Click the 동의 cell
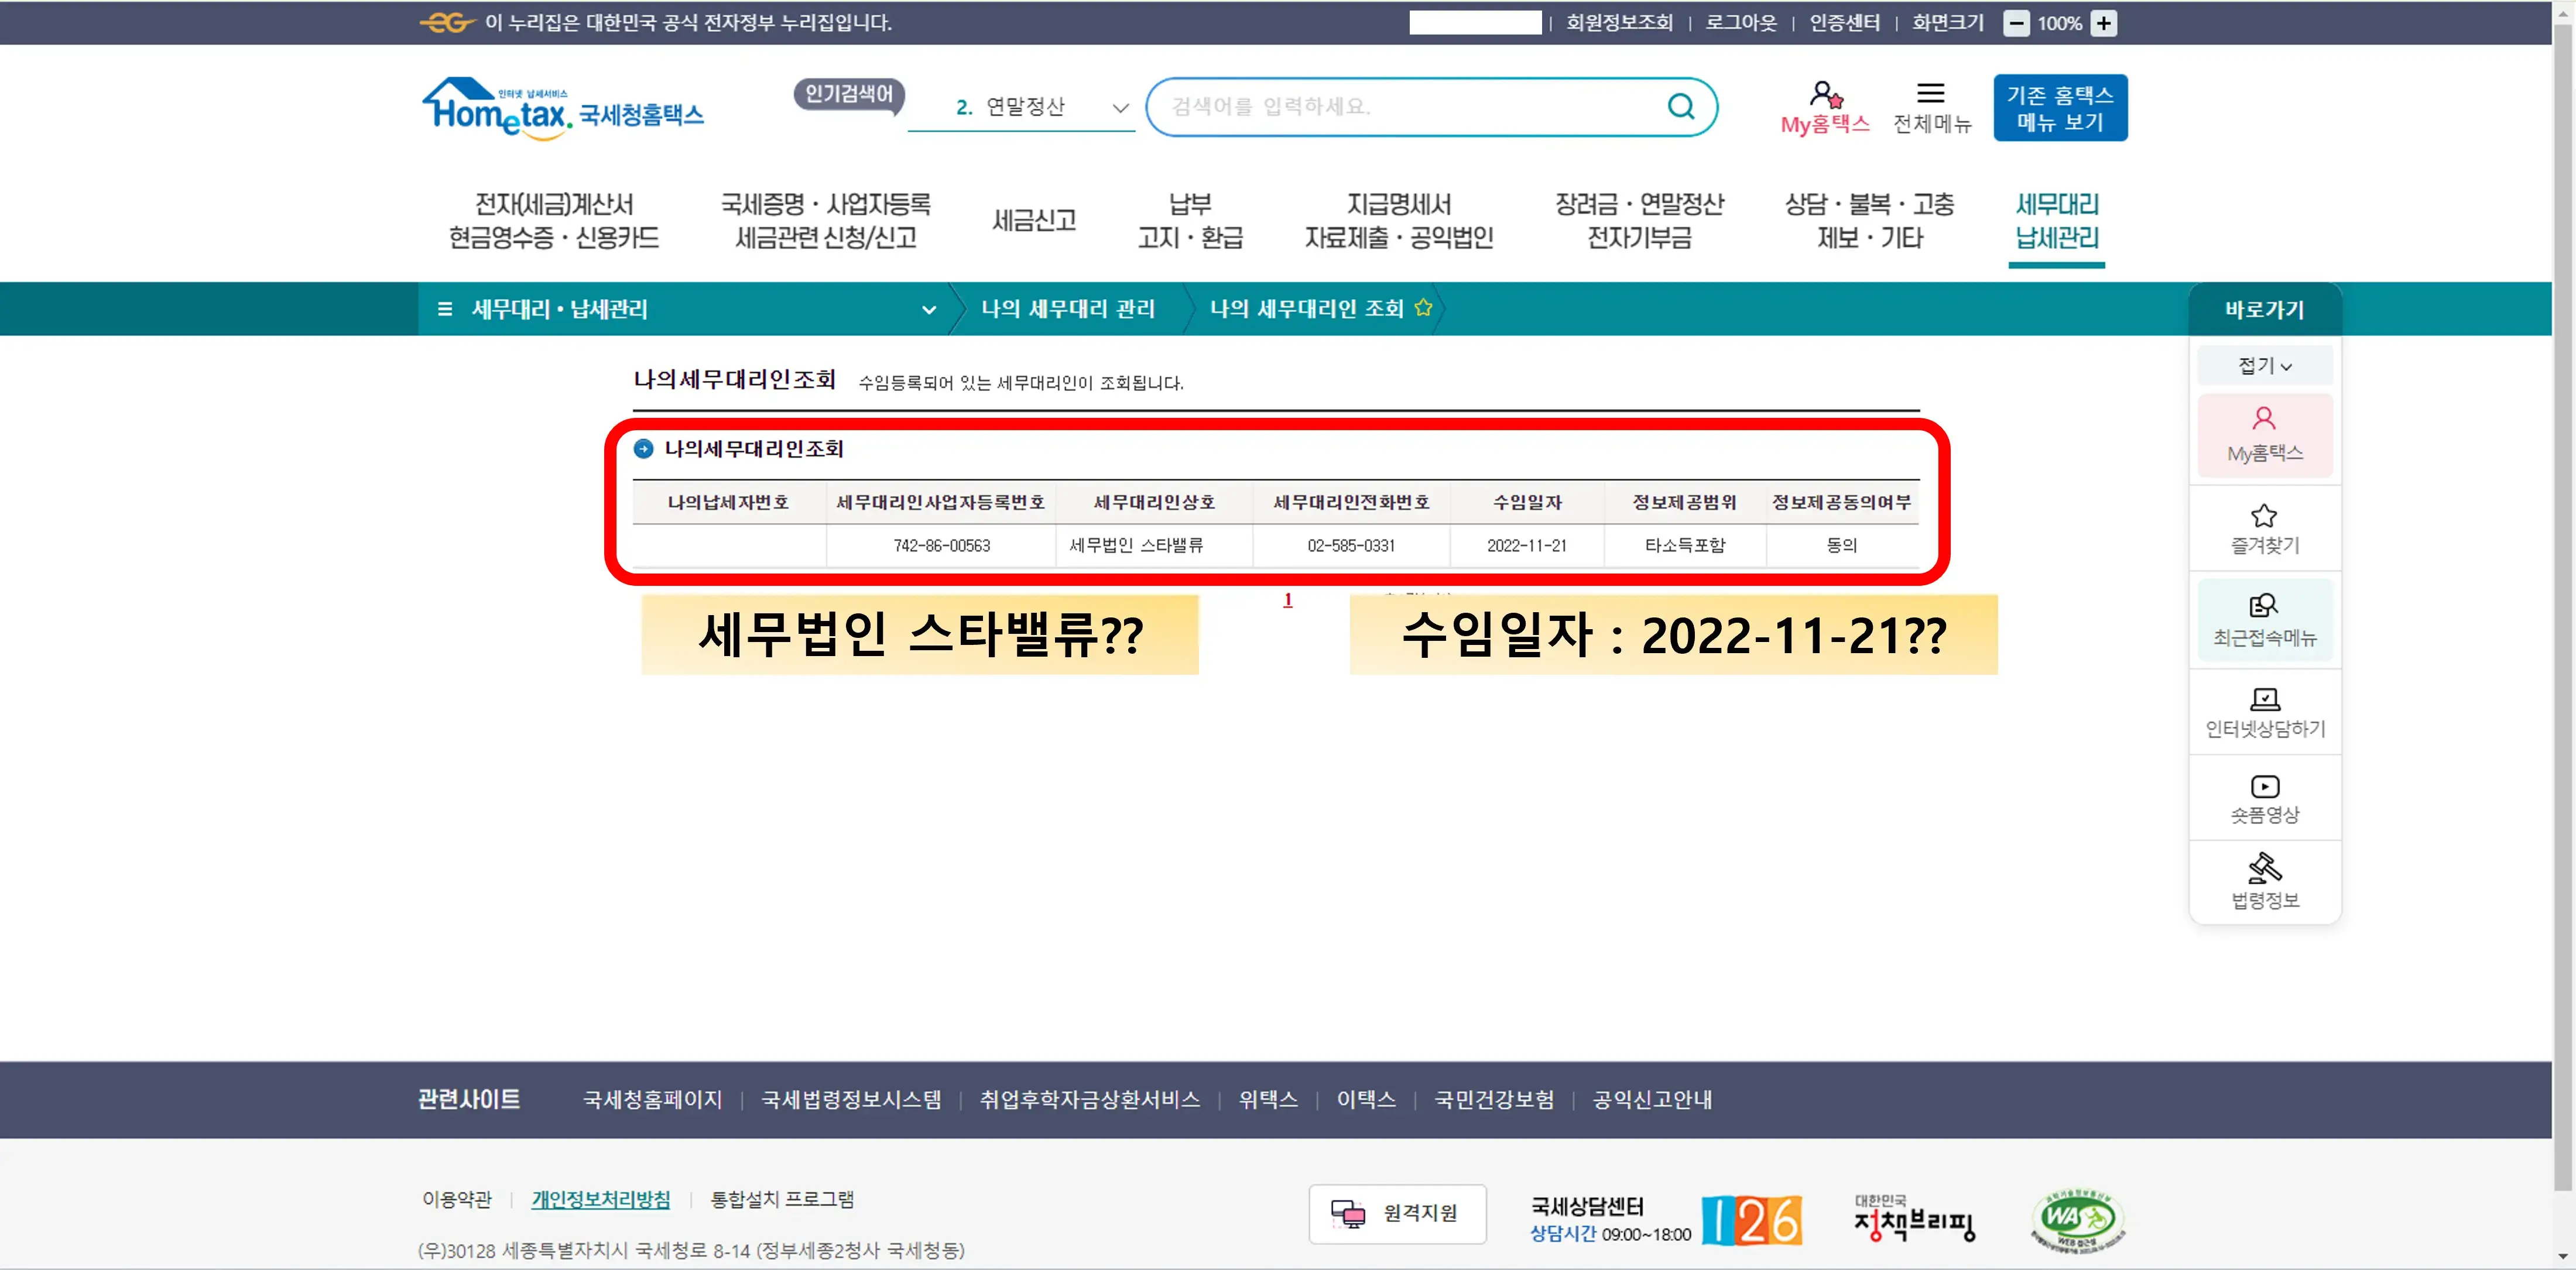The width and height of the screenshot is (2576, 1270). [x=1841, y=545]
